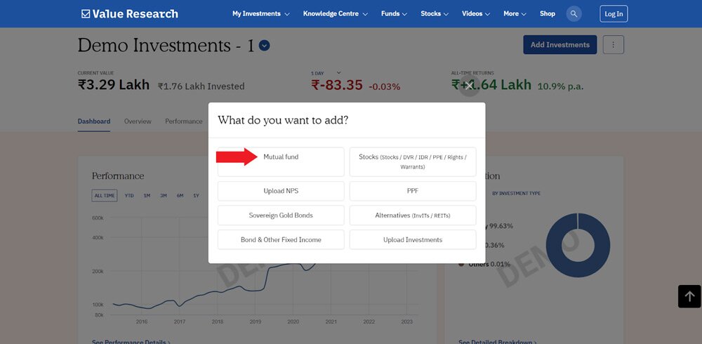Switch to the Overview tab
Viewport: 702px width, 344px height.
pyautogui.click(x=138, y=121)
